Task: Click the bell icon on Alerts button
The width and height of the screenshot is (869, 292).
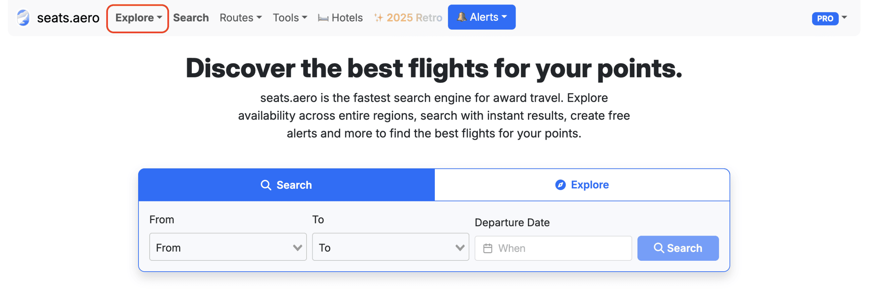Action: (462, 17)
